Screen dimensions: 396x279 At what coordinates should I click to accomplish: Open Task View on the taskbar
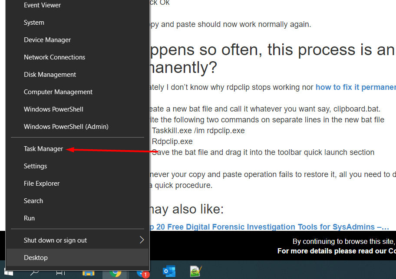[x=60, y=273]
